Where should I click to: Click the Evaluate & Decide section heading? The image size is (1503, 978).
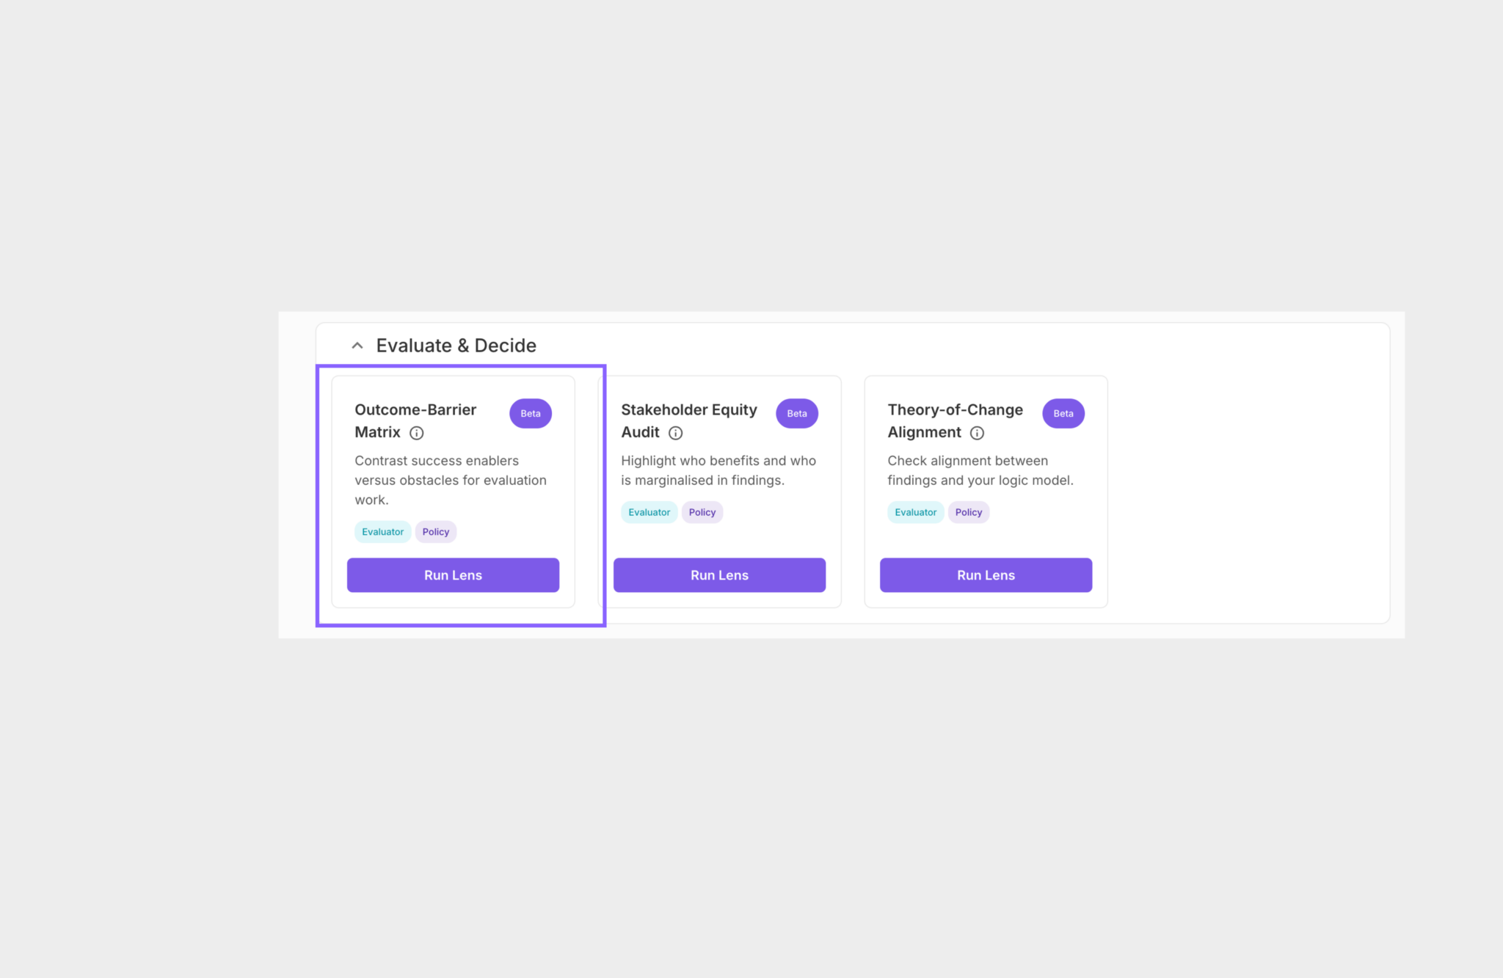(x=456, y=346)
